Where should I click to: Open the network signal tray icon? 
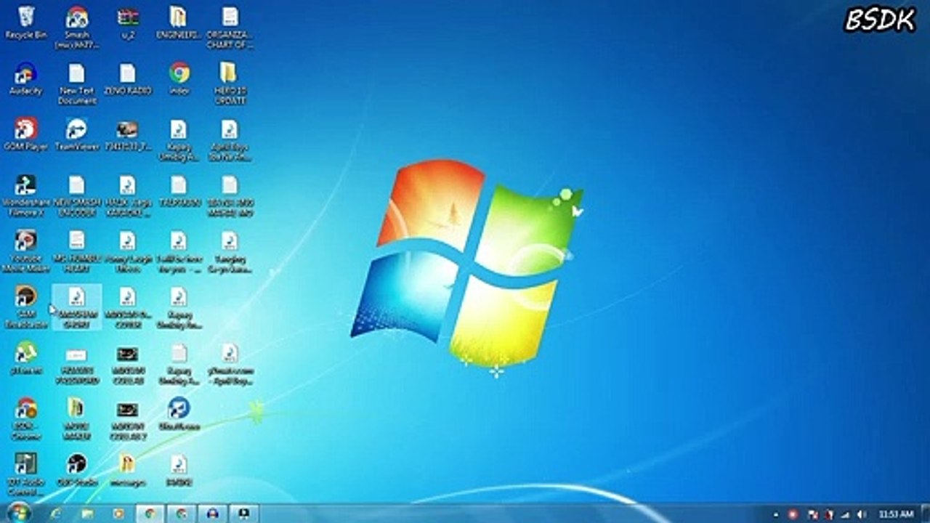click(845, 514)
